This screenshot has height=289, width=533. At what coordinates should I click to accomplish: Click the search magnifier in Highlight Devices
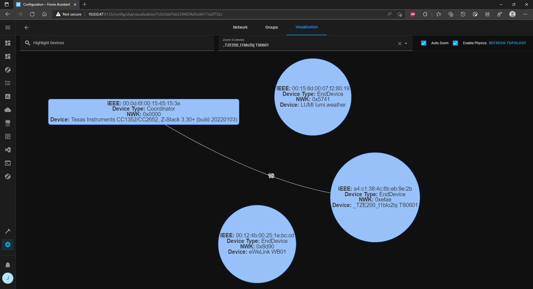28,43
